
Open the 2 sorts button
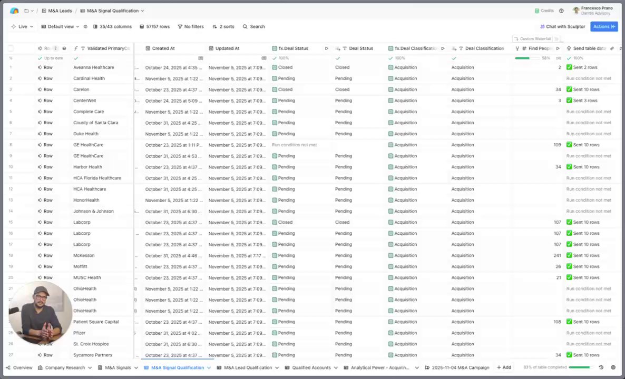[x=223, y=27]
